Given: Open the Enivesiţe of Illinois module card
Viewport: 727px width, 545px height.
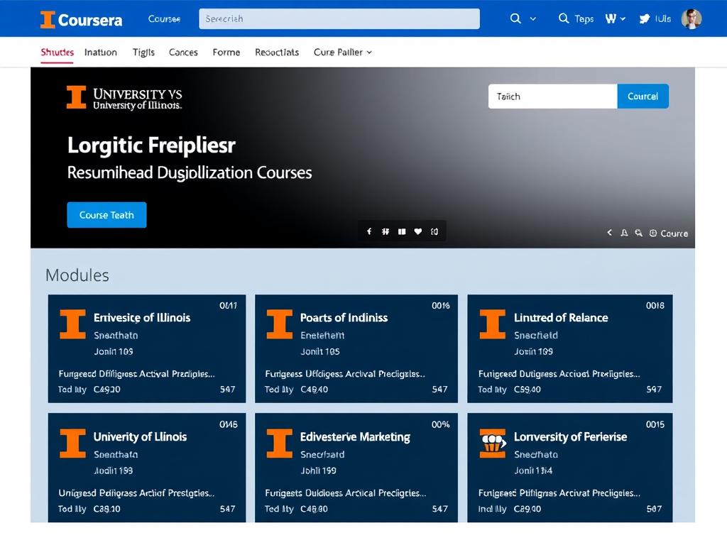Looking at the screenshot, I should pyautogui.click(x=147, y=348).
